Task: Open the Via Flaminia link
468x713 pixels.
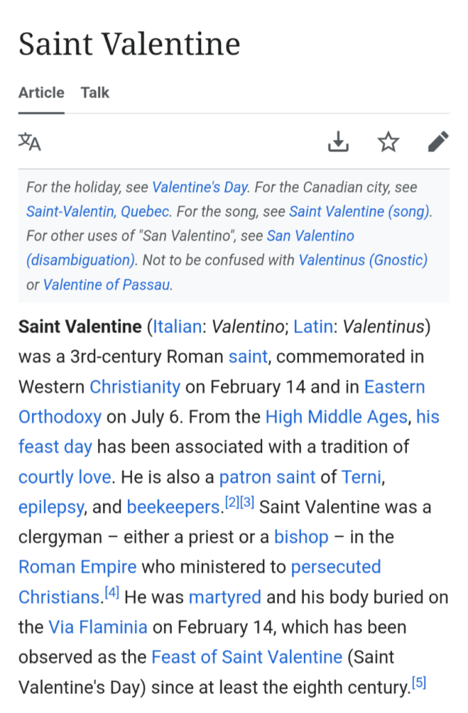Action: [x=97, y=627]
